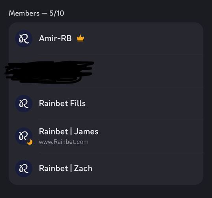Click www.Rainbet.com status text
212x198 pixels.
[x=64, y=142]
